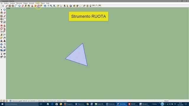Select the Move tool in the left palette
The width and height of the screenshot is (189, 106).
pos(1,26)
